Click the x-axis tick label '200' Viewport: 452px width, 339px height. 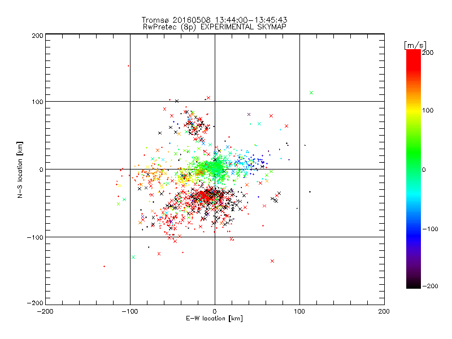pos(384,312)
